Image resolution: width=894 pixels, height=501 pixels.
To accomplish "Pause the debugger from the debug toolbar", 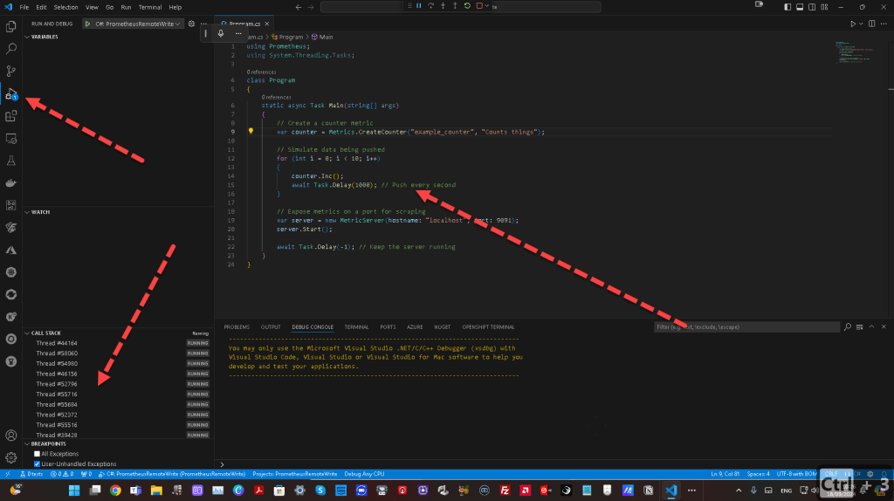I will click(419, 6).
